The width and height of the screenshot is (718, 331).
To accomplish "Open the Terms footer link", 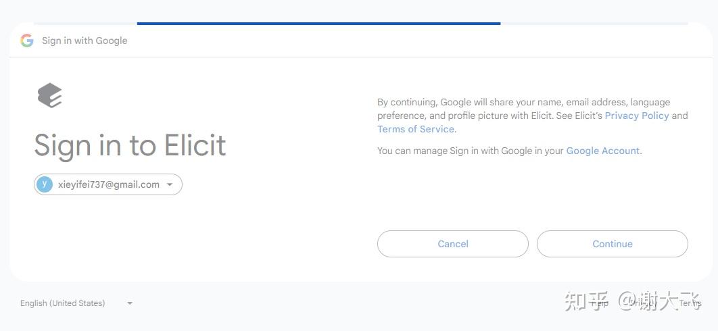I will pos(690,303).
